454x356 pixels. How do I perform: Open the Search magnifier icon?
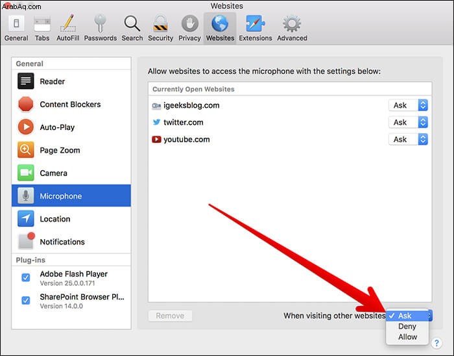point(132,23)
